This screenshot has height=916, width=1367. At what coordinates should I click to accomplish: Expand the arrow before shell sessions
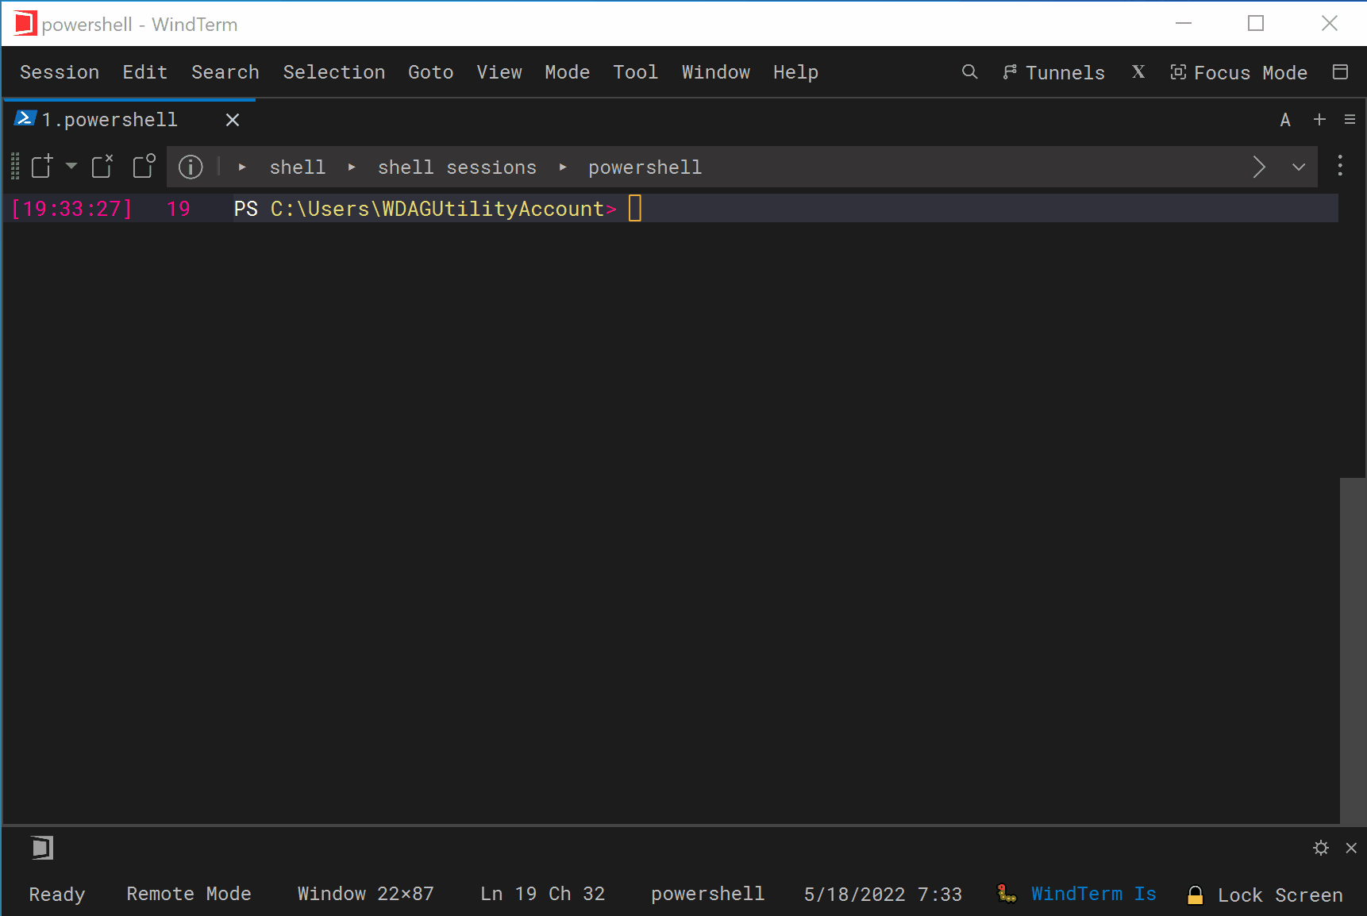(x=352, y=167)
